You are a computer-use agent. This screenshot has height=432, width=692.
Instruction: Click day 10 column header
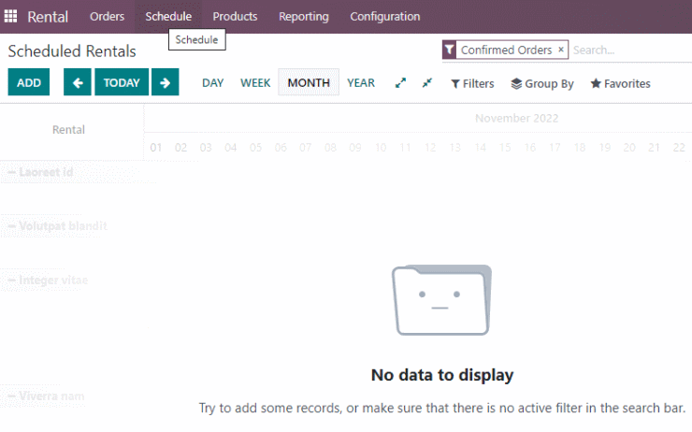[381, 148]
